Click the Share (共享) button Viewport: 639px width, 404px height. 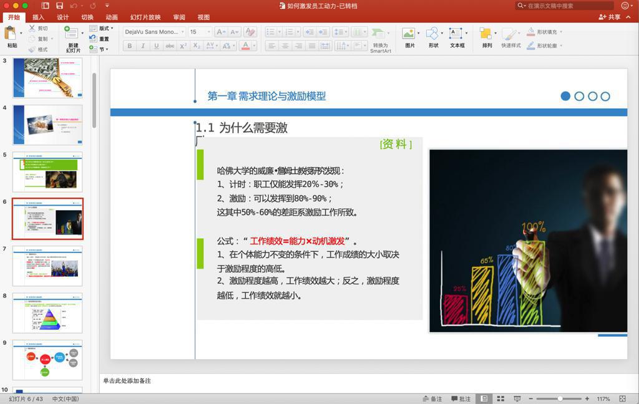[x=609, y=17]
